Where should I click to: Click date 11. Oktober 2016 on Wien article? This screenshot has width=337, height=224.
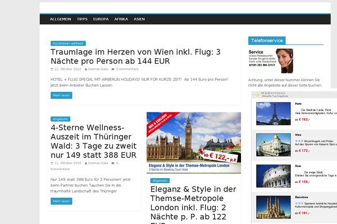click(68, 69)
